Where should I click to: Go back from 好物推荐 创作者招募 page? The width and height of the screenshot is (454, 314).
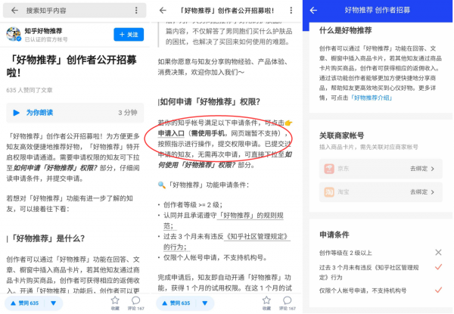point(313,11)
